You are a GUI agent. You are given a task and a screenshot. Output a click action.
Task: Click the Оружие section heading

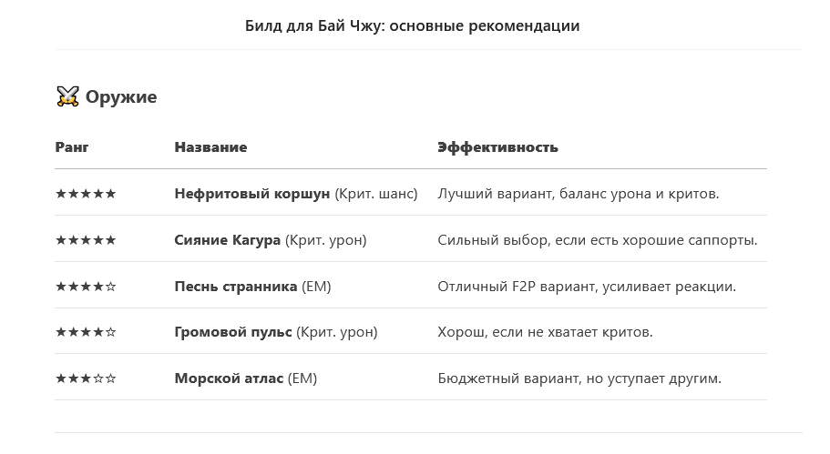point(121,97)
